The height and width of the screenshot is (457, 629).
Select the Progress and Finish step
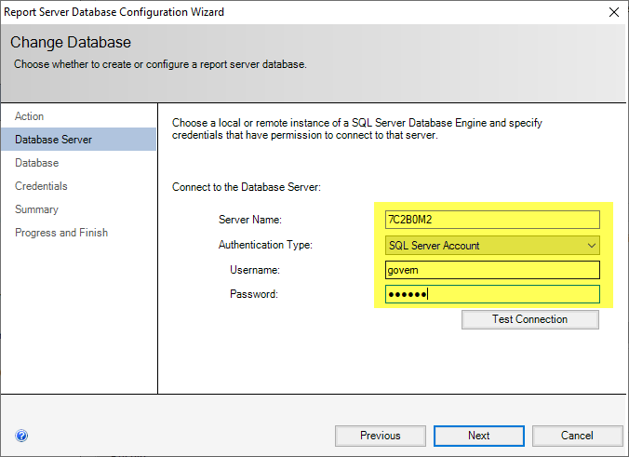click(x=61, y=233)
